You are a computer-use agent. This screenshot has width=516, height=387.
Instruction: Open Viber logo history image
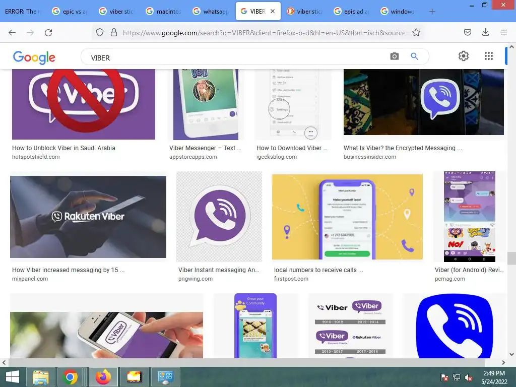click(x=350, y=326)
